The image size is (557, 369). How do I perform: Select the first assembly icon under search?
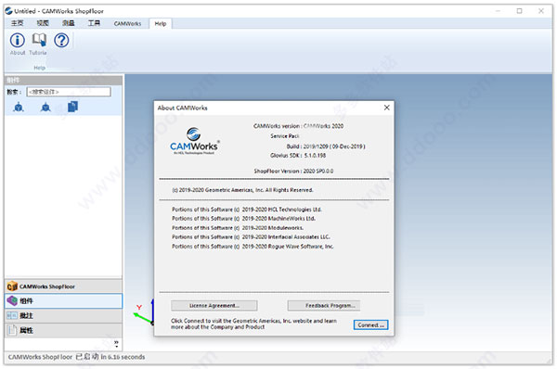19,107
